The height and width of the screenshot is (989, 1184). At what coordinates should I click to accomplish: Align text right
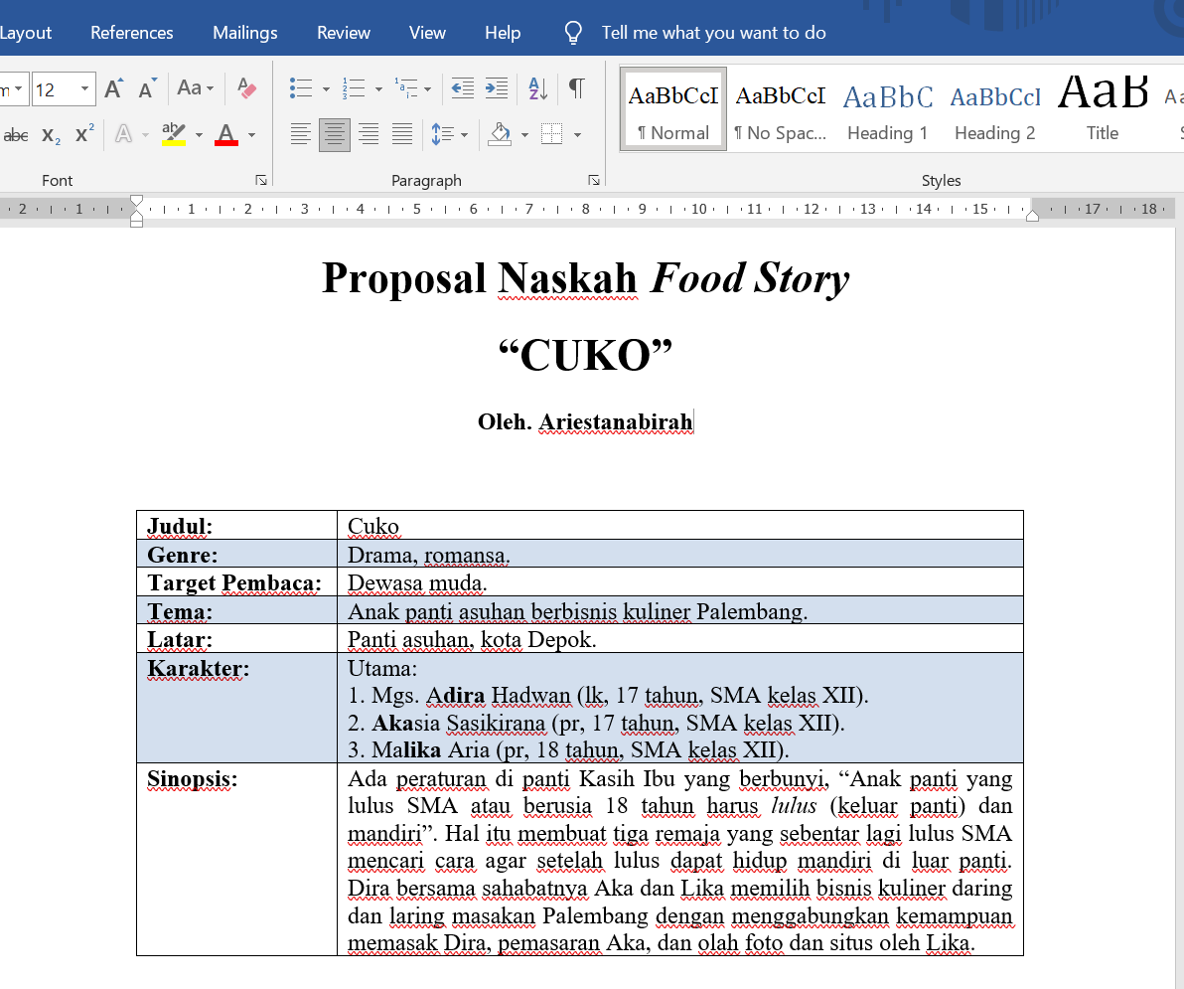(x=369, y=135)
